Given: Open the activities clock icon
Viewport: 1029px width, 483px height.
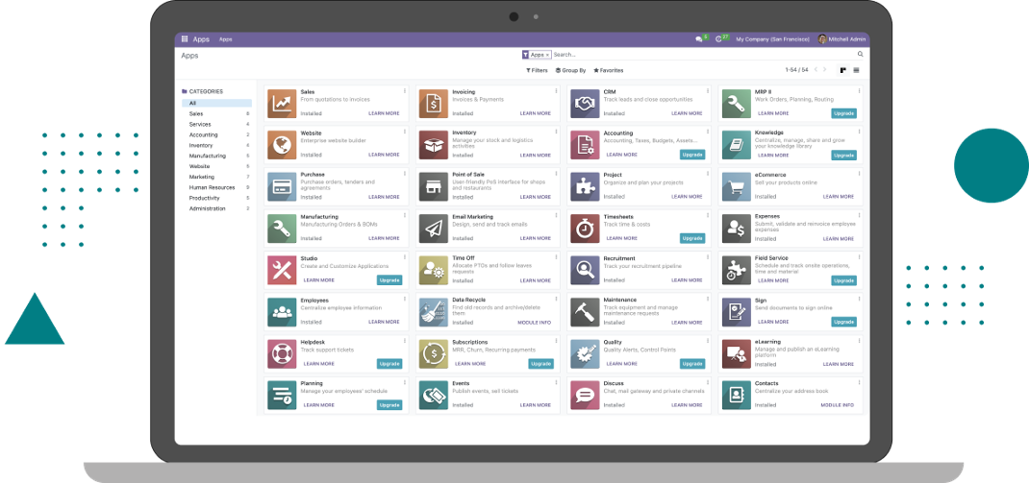Looking at the screenshot, I should coord(719,39).
